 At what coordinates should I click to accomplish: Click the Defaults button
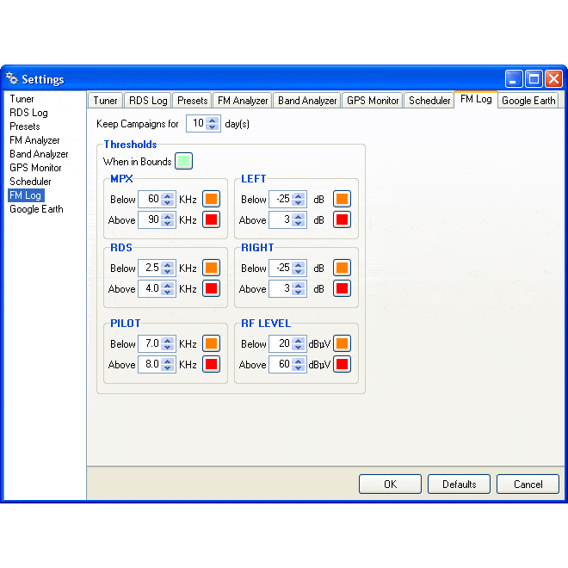pos(459,485)
